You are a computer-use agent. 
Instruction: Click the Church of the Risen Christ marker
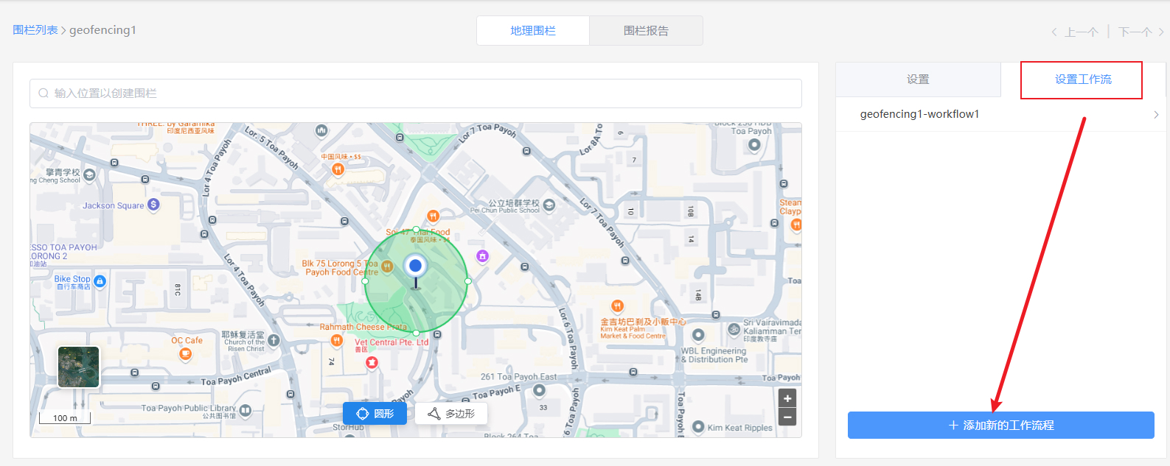tap(274, 340)
